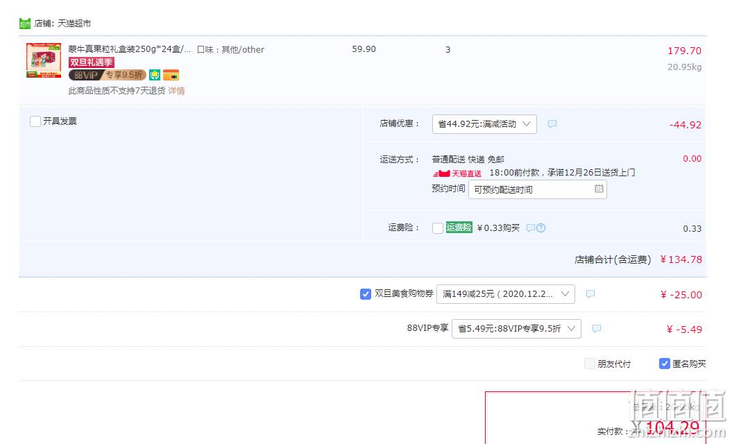
Task: Open calendar icon in delivery time field
Action: [599, 189]
